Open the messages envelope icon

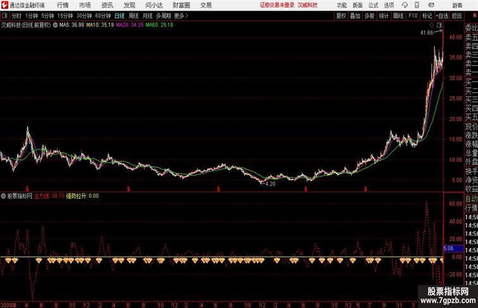pyautogui.click(x=431, y=5)
